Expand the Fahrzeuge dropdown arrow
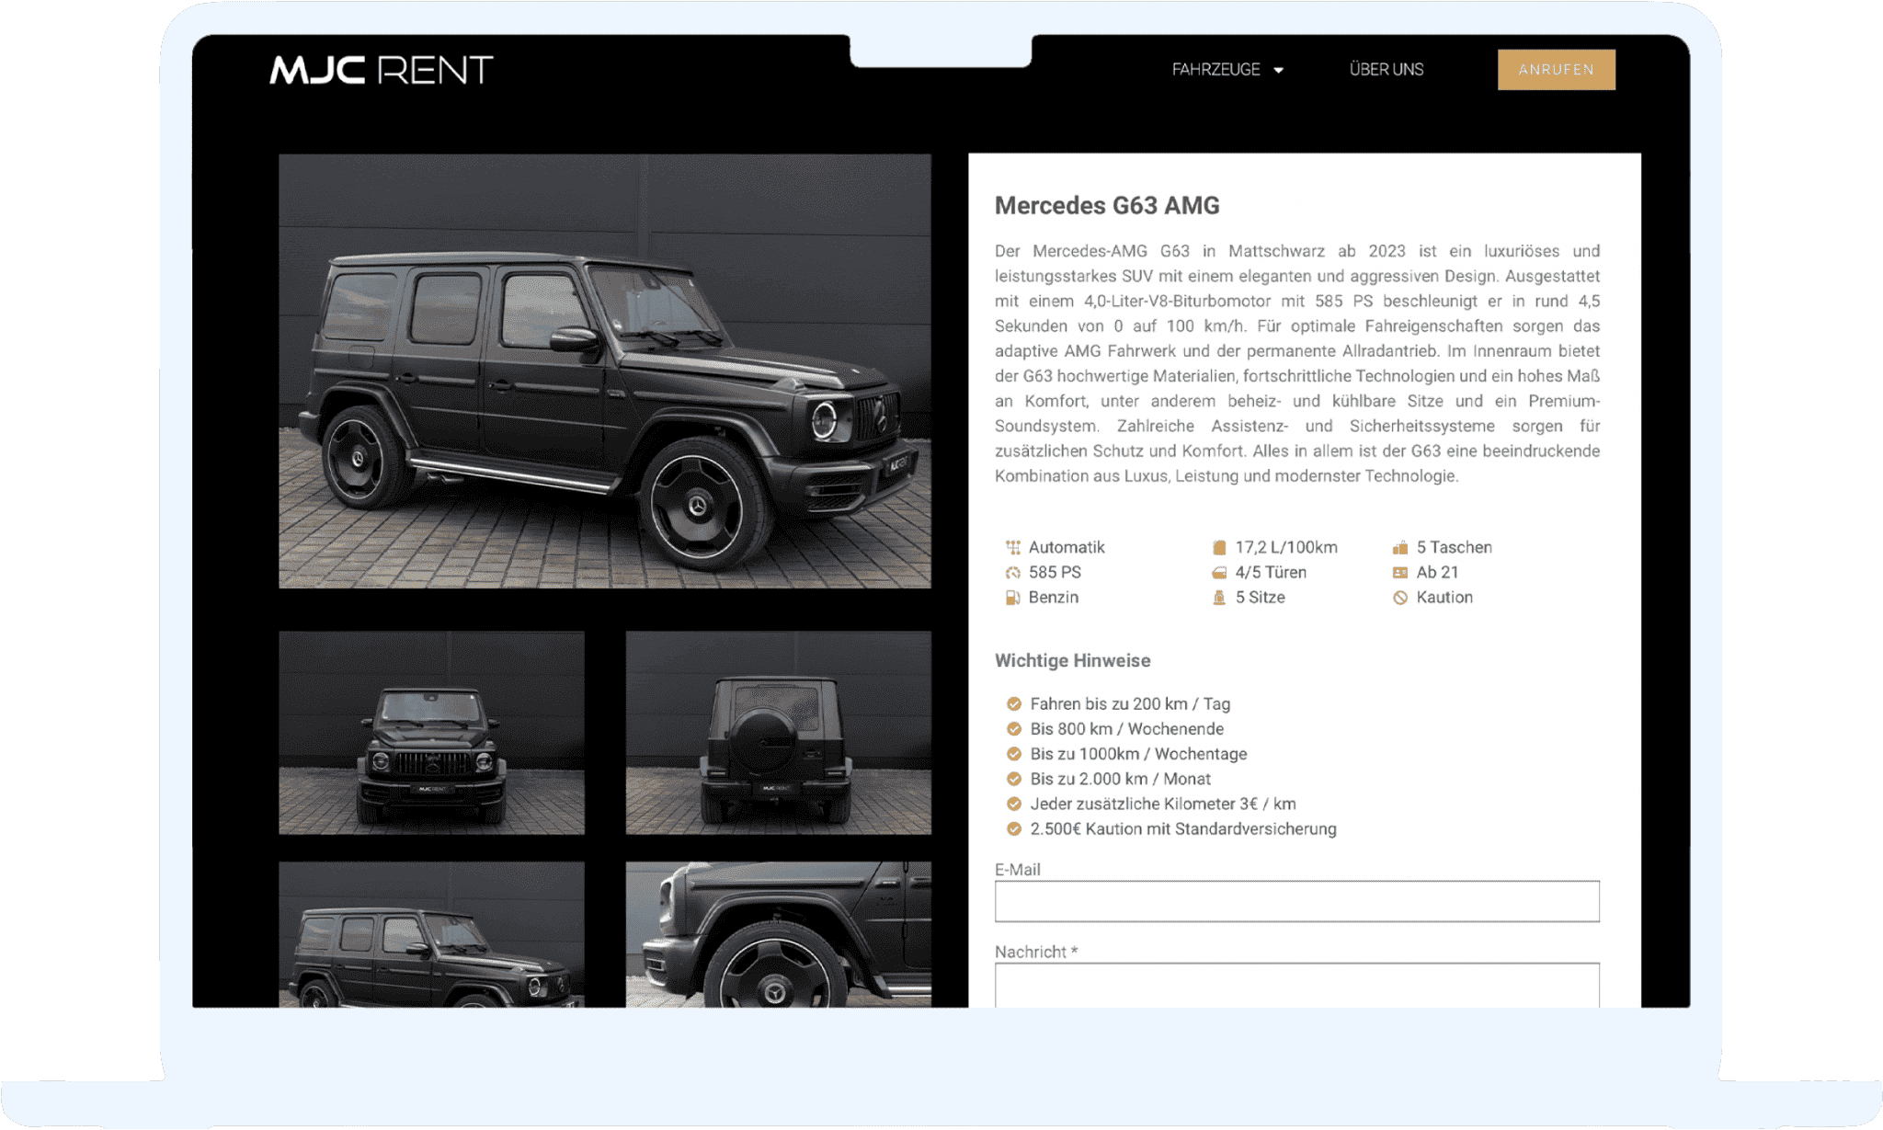This screenshot has width=1883, height=1130. [x=1278, y=70]
